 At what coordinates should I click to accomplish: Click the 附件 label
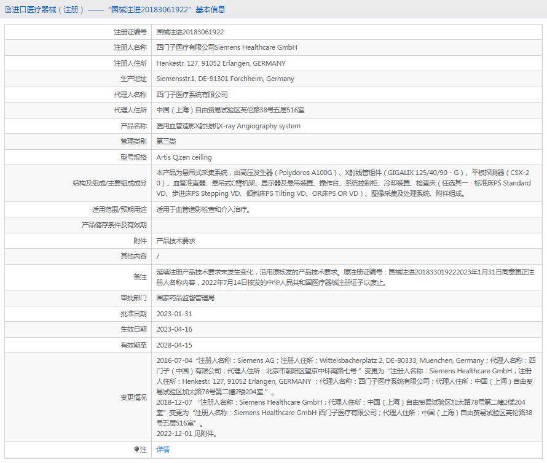(x=140, y=241)
